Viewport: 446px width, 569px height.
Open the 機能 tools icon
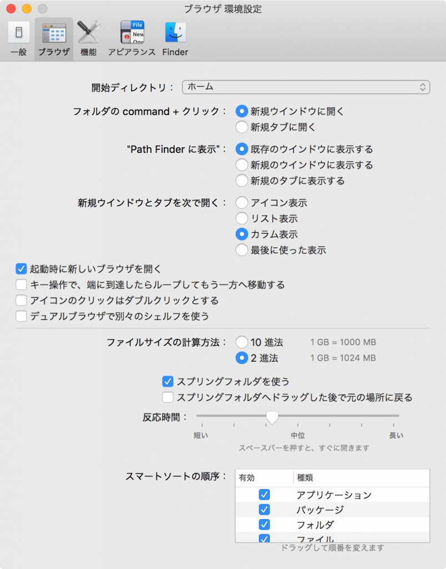88,38
